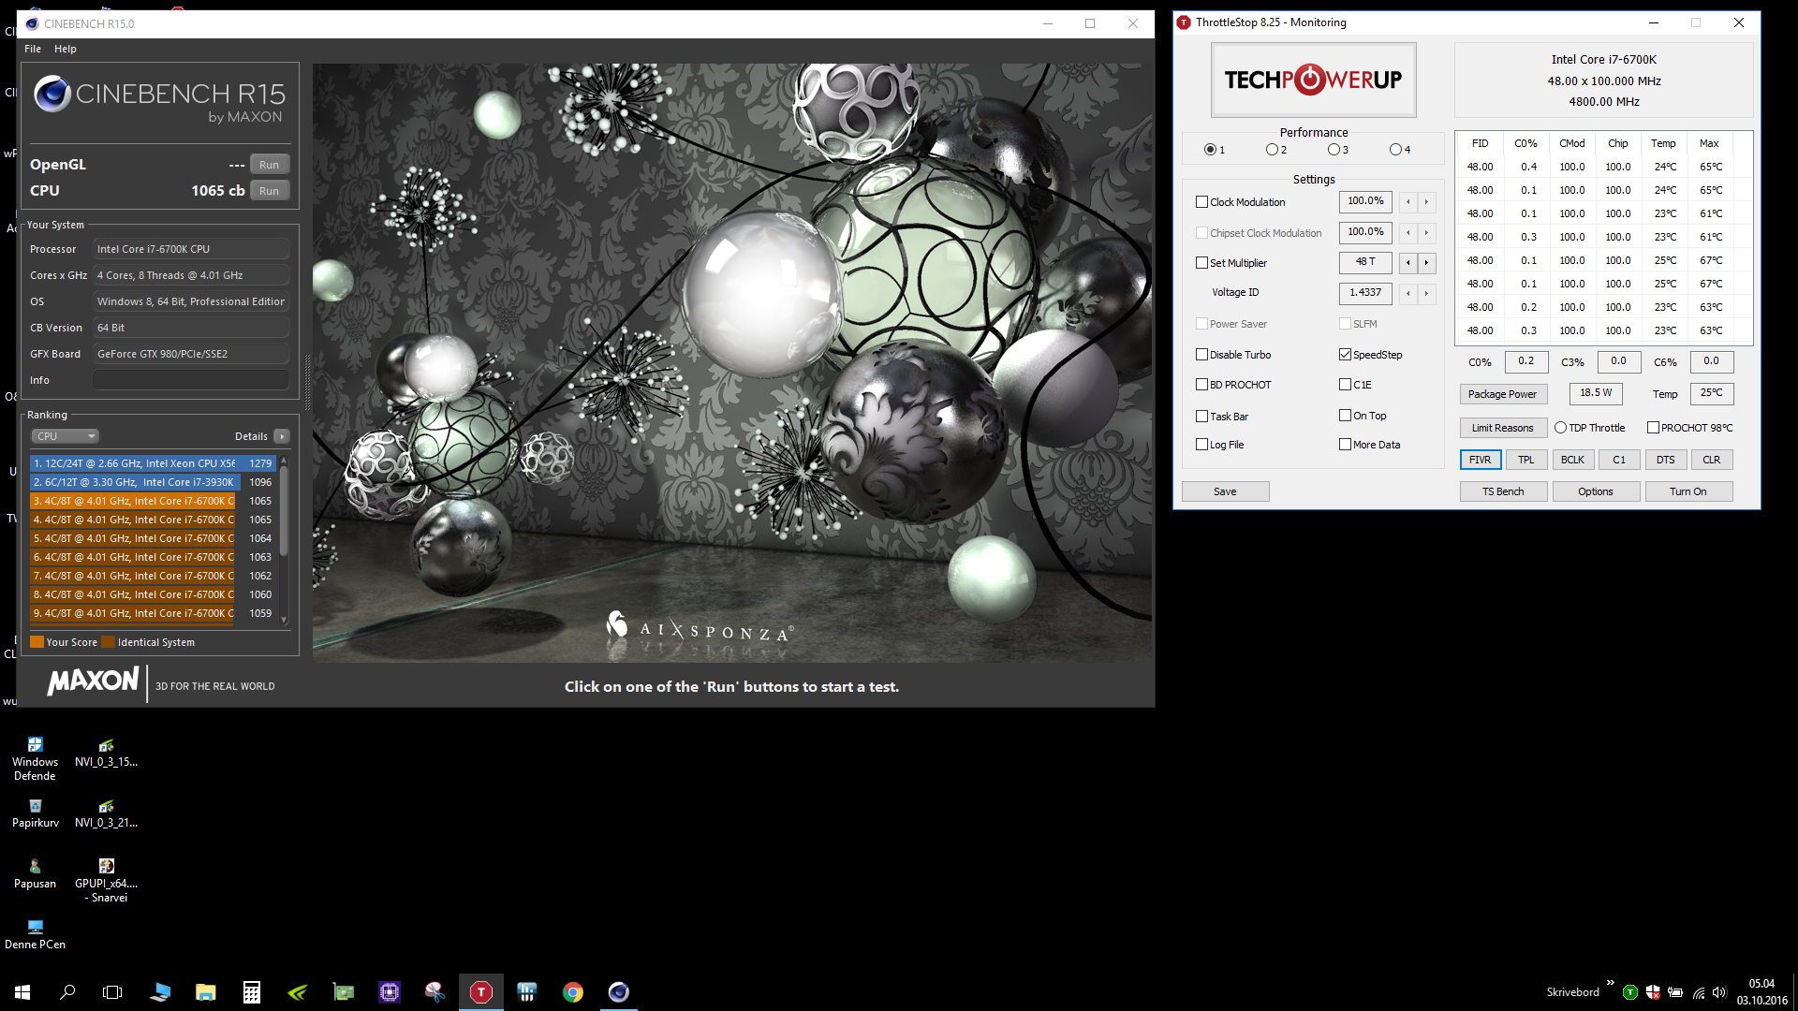Enable the Disable Turbo checkbox
The height and width of the screenshot is (1011, 1798).
(1201, 355)
